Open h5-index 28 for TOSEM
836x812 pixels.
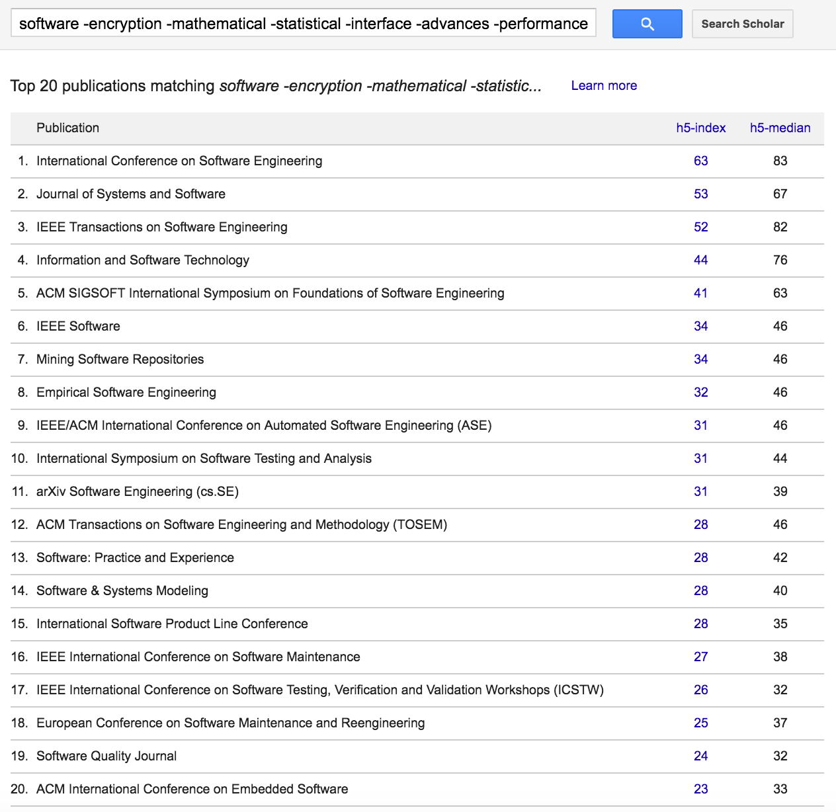700,524
